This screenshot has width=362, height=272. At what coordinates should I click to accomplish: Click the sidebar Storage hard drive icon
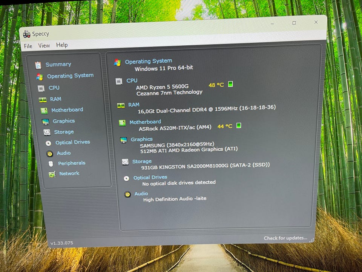47,132
